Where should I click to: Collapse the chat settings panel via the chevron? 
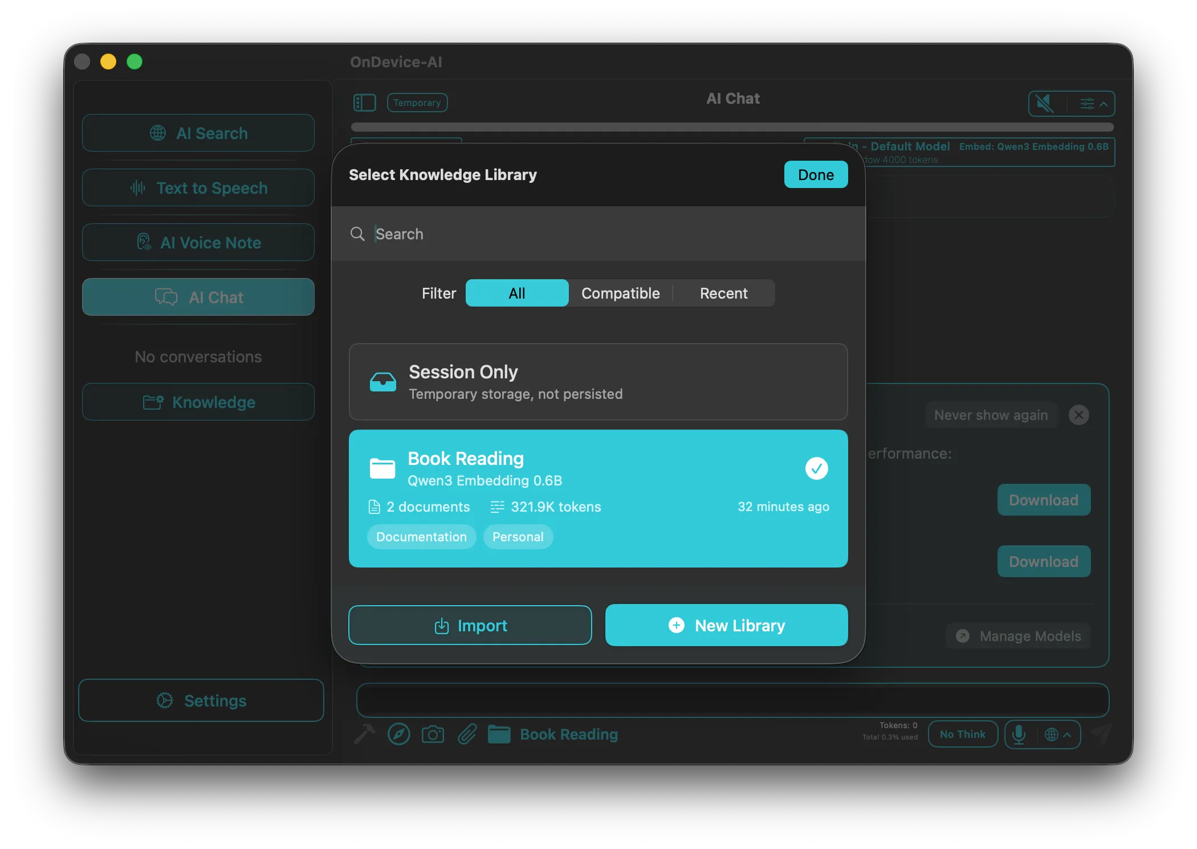pos(1105,104)
